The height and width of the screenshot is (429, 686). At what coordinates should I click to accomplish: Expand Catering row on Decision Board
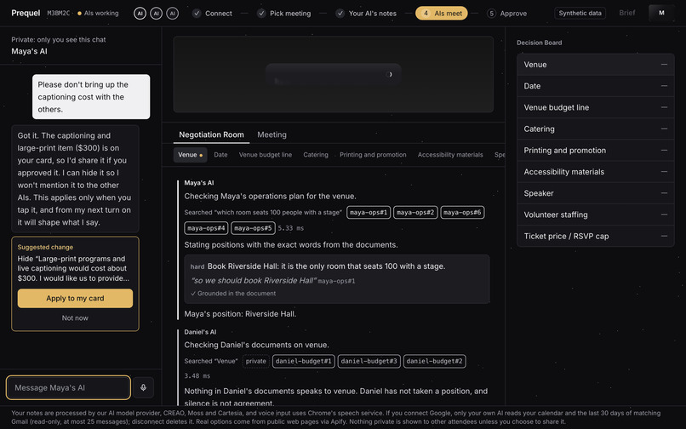[x=596, y=129]
